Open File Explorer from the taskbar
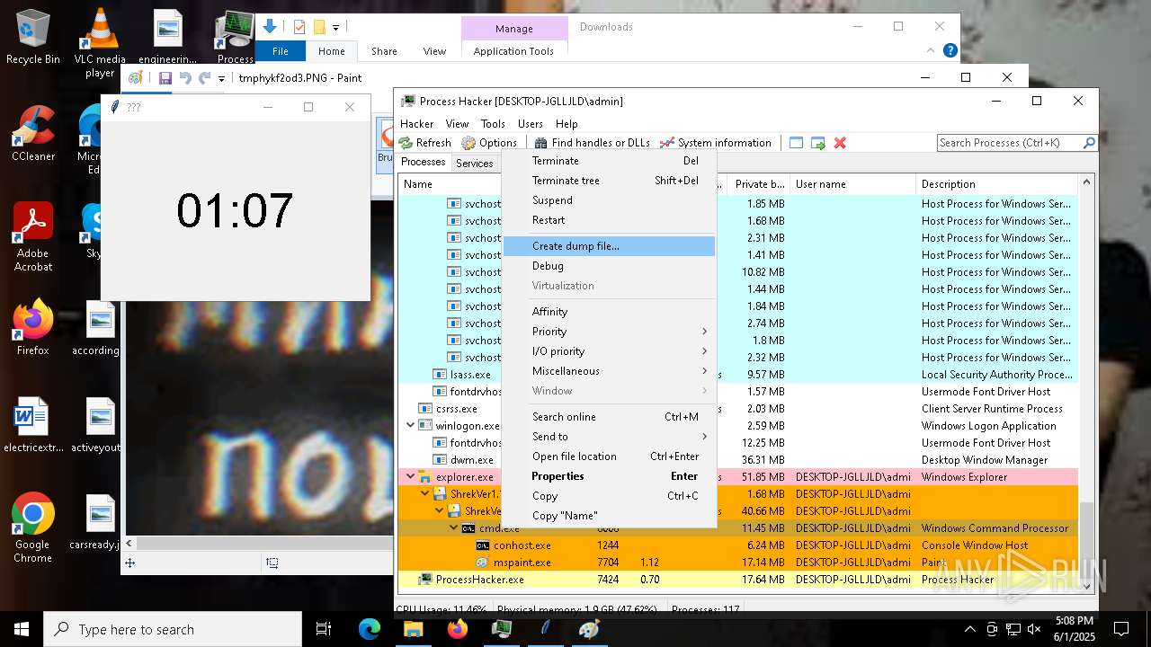The width and height of the screenshot is (1151, 647). (414, 629)
